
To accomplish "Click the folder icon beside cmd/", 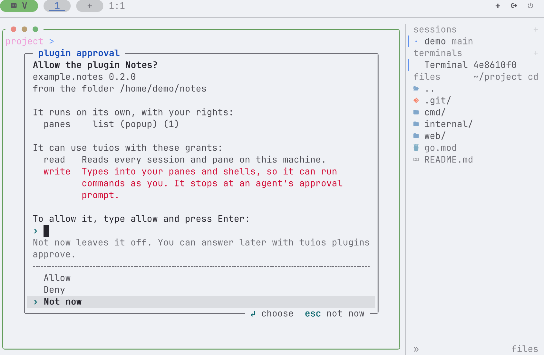I will point(416,112).
